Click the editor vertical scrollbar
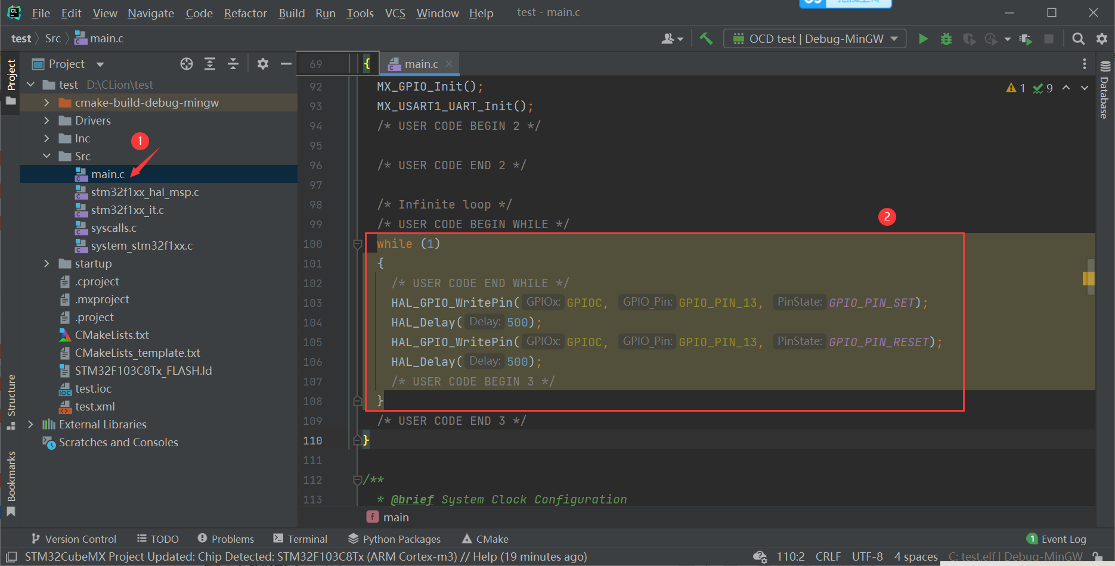The width and height of the screenshot is (1115, 566). (1091, 277)
